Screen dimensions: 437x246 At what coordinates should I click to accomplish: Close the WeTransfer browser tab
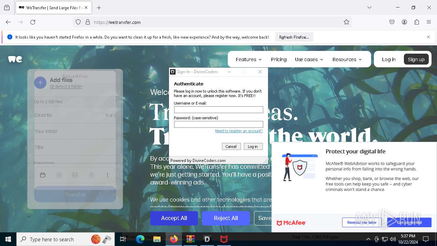86,8
